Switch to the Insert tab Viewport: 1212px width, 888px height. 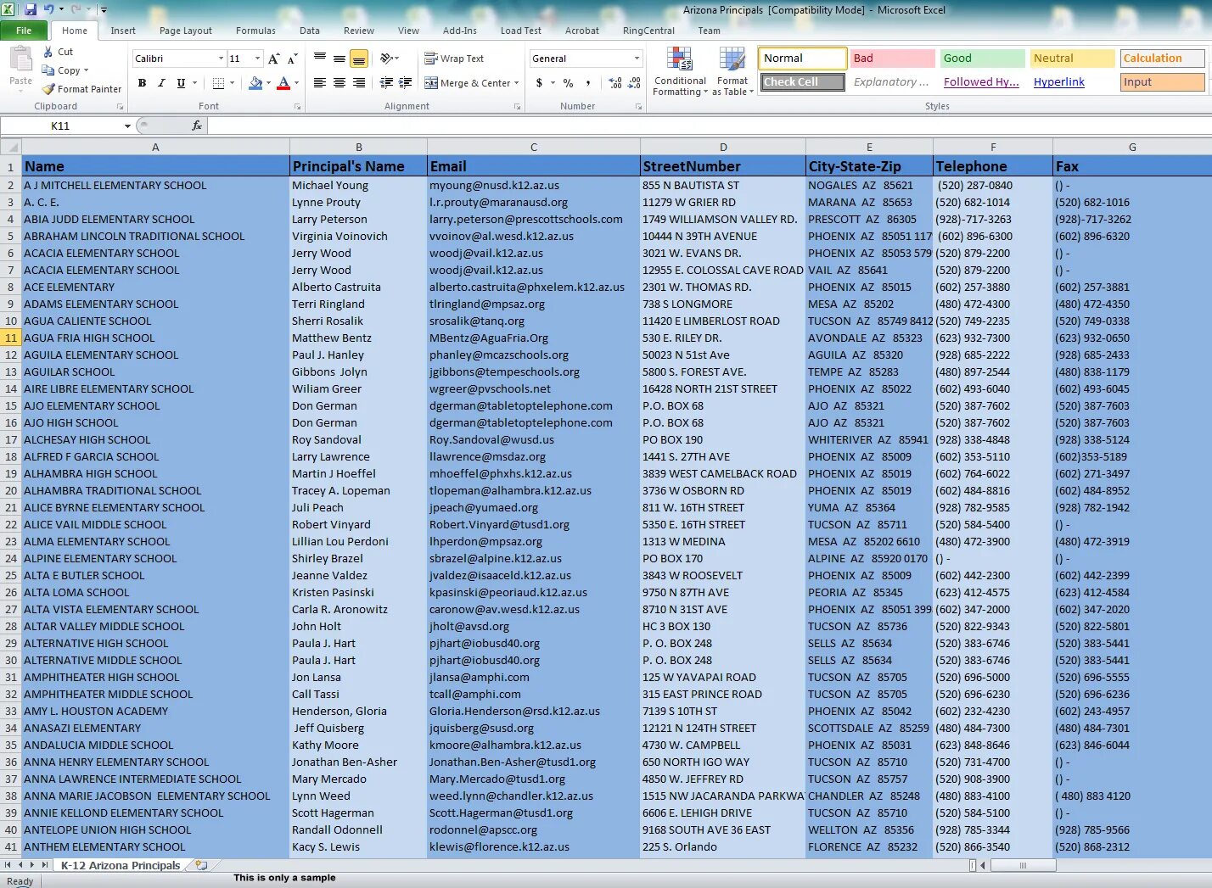123,31
